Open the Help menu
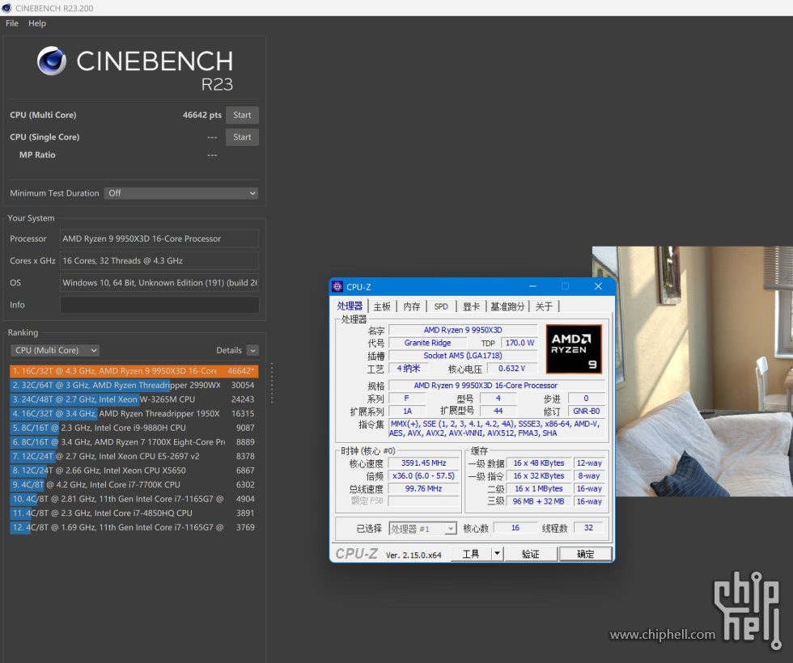 [x=37, y=23]
